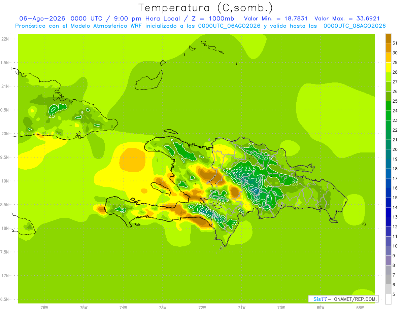The image size is (404, 312).
Task: Click the 73W longitude label
Action: (x=163, y=308)
